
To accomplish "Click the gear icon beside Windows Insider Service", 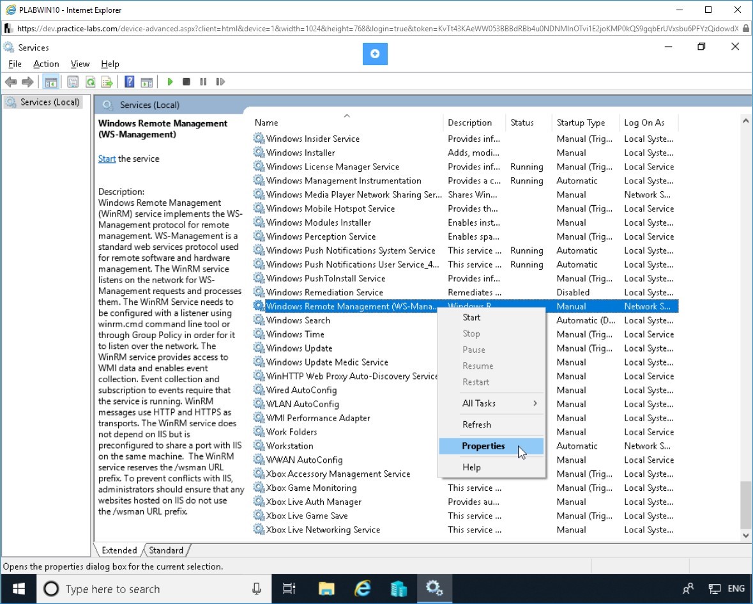I will pyautogui.click(x=259, y=139).
